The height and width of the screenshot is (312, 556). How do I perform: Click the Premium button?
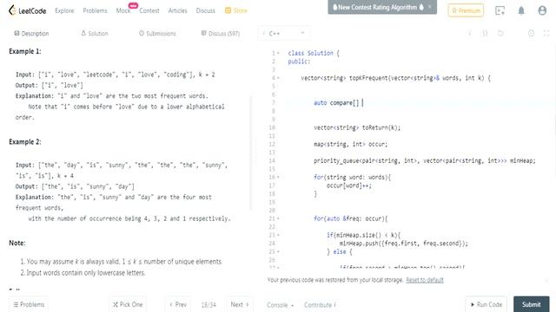point(466,10)
